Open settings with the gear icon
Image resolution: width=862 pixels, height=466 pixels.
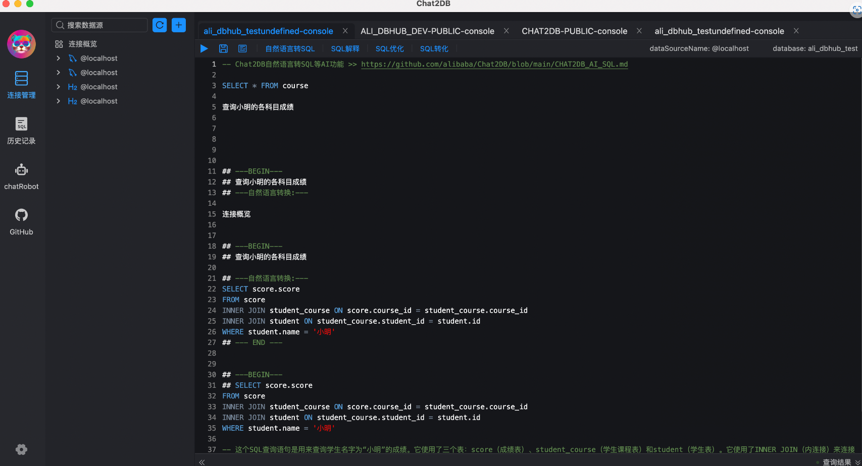[21, 449]
